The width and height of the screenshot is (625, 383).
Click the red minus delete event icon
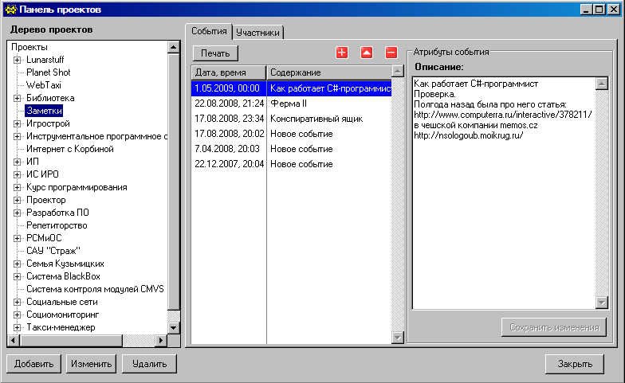(x=391, y=53)
